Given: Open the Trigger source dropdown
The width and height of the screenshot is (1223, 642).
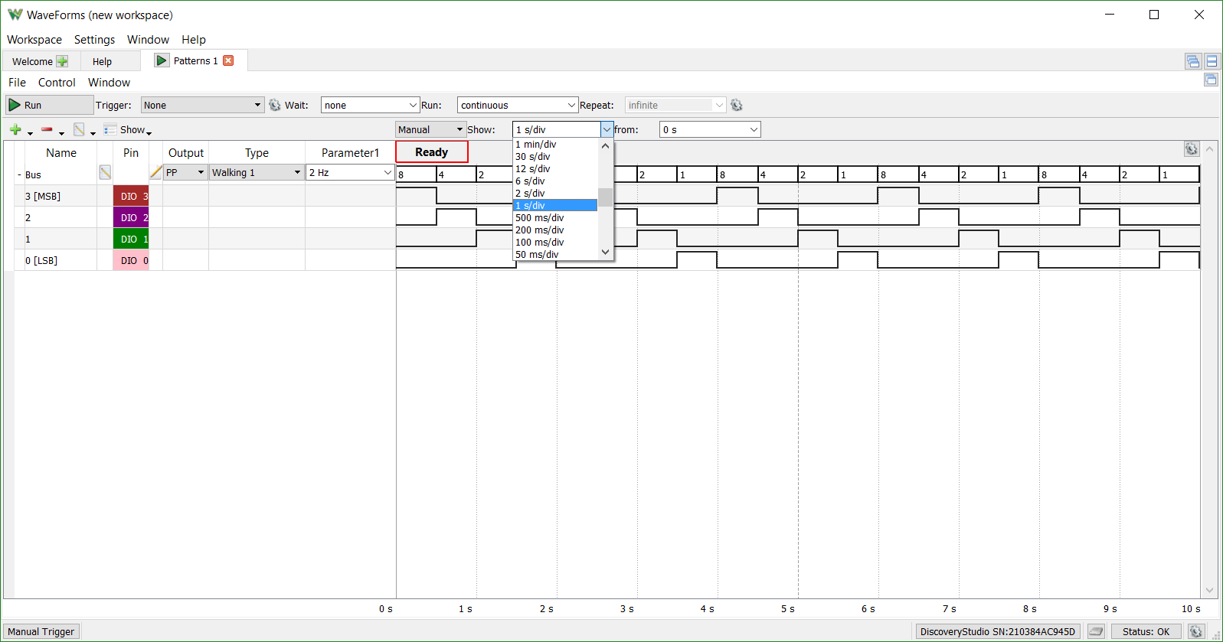Looking at the screenshot, I should coord(203,105).
